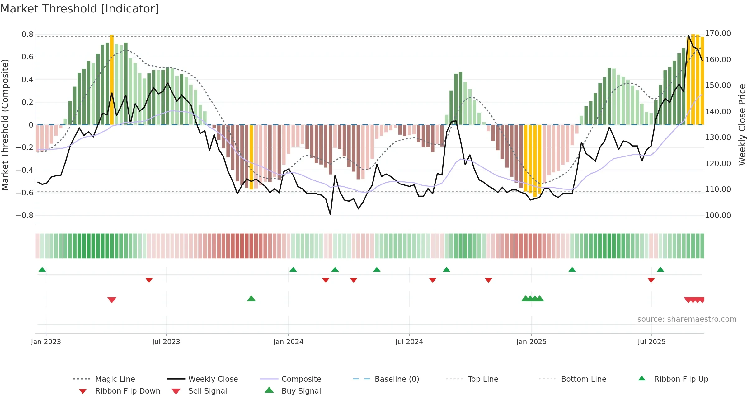Toggle the Buy Signal legend entry
This screenshot has width=747, height=420.
pos(293,391)
